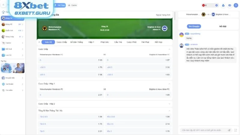This screenshot has height=135, width=240.
Task: Click the icon right of the send button
Action: [235, 130]
